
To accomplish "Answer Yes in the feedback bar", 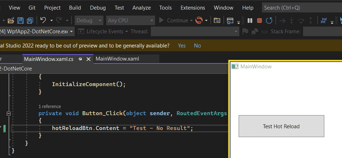I will click(x=182, y=46).
